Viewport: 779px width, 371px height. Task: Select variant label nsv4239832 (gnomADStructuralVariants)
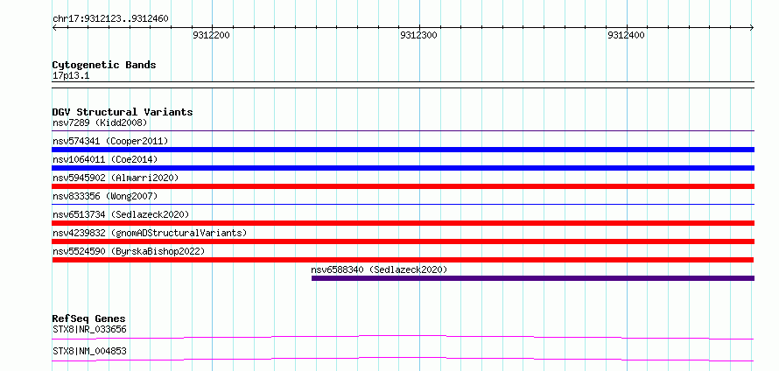coord(150,233)
